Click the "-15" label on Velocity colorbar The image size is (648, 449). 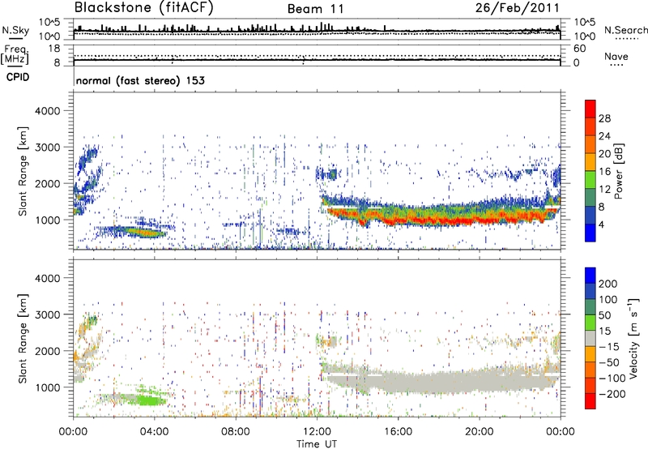(609, 347)
